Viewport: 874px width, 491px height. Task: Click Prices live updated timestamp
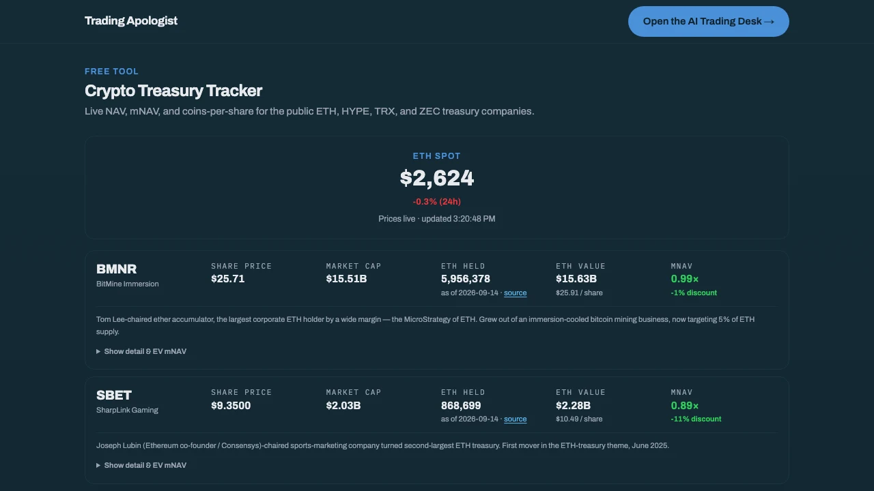(x=437, y=219)
